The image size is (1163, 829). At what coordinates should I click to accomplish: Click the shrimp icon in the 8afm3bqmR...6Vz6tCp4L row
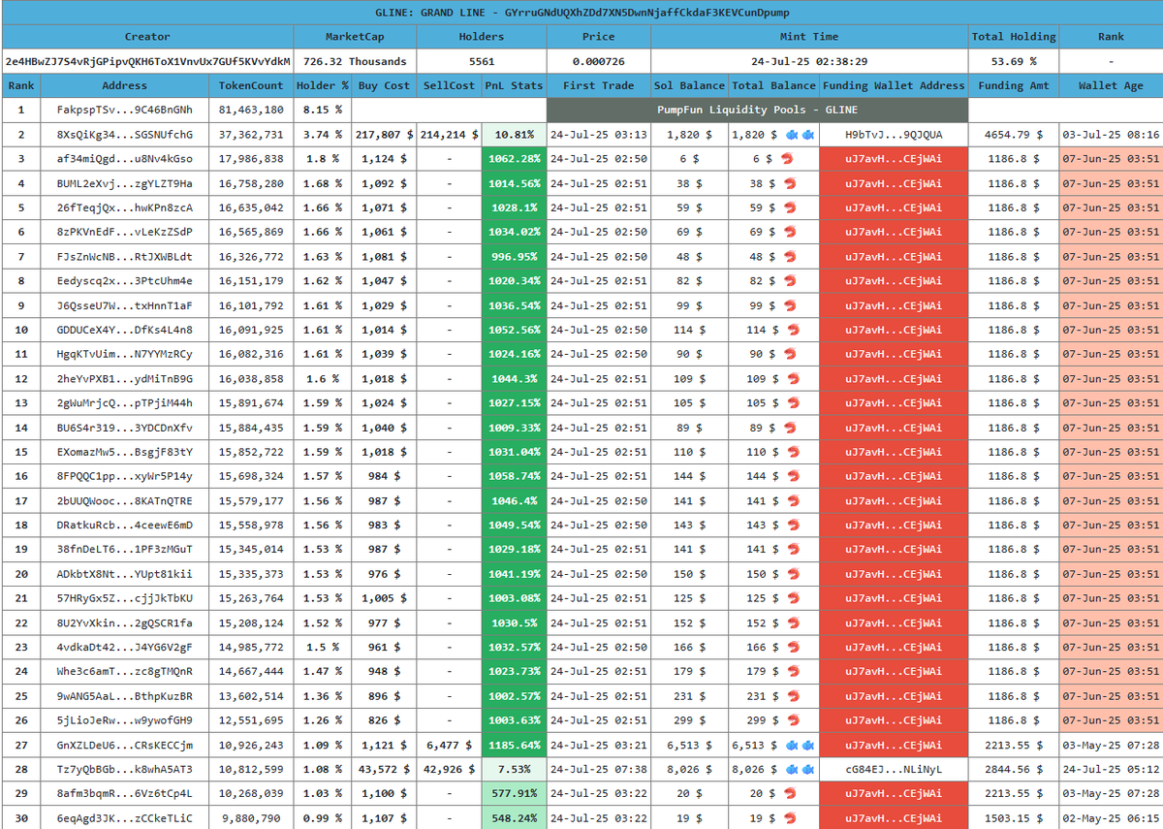(x=791, y=794)
